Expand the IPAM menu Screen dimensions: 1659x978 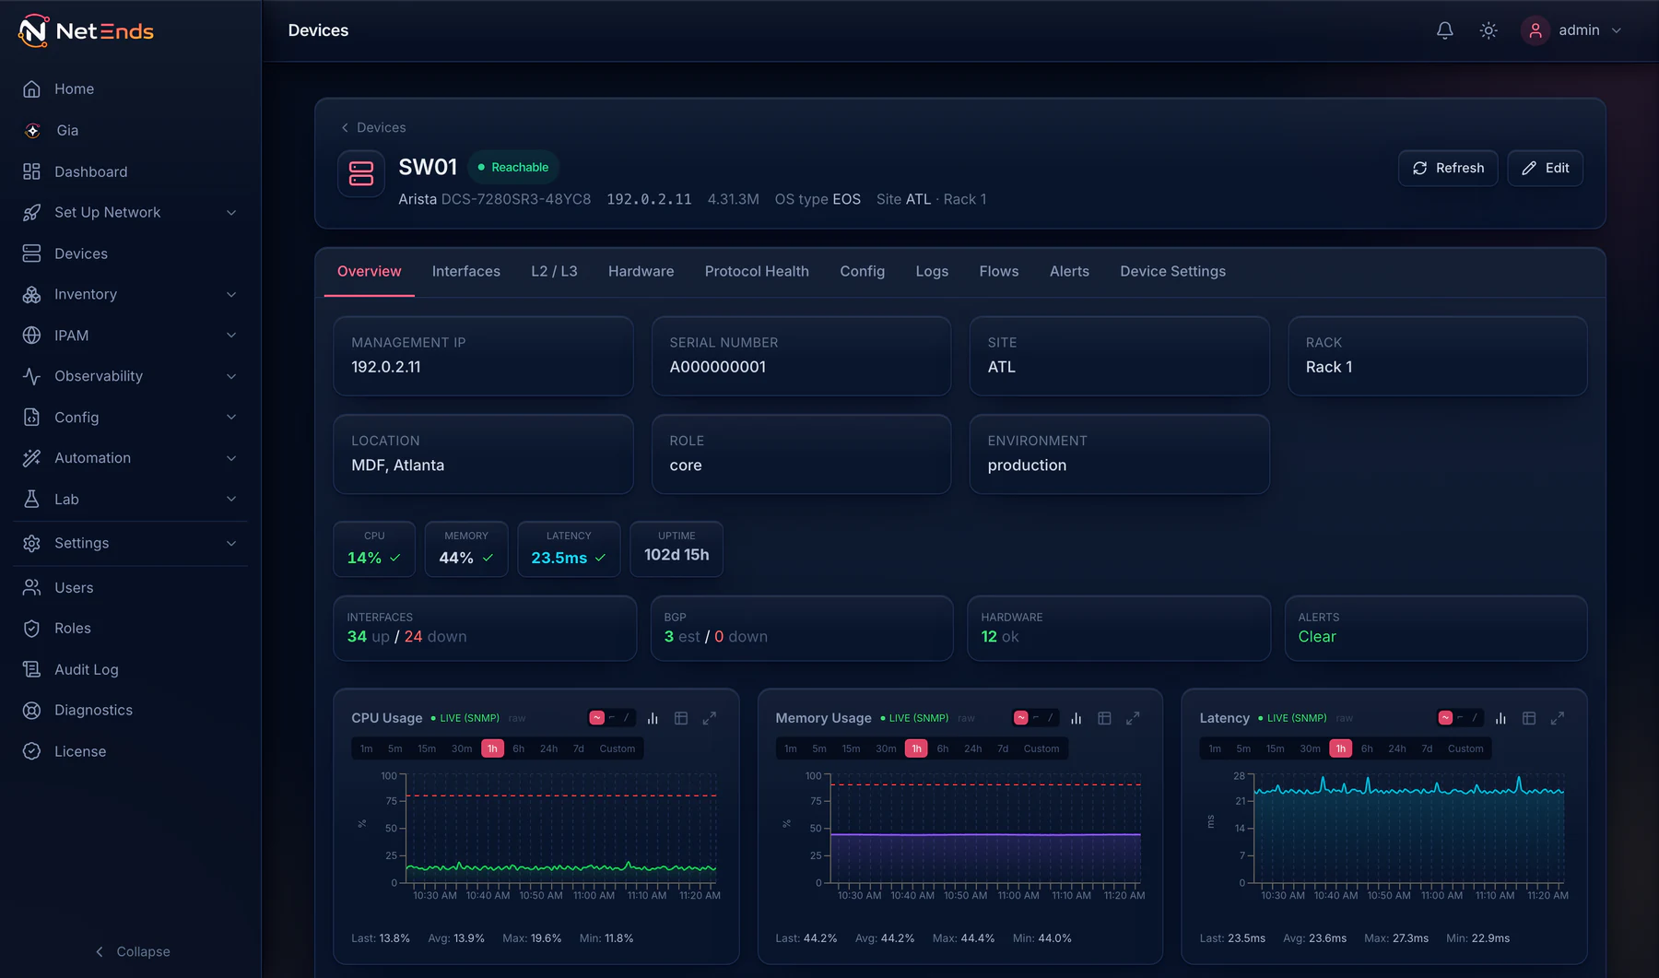(x=130, y=336)
